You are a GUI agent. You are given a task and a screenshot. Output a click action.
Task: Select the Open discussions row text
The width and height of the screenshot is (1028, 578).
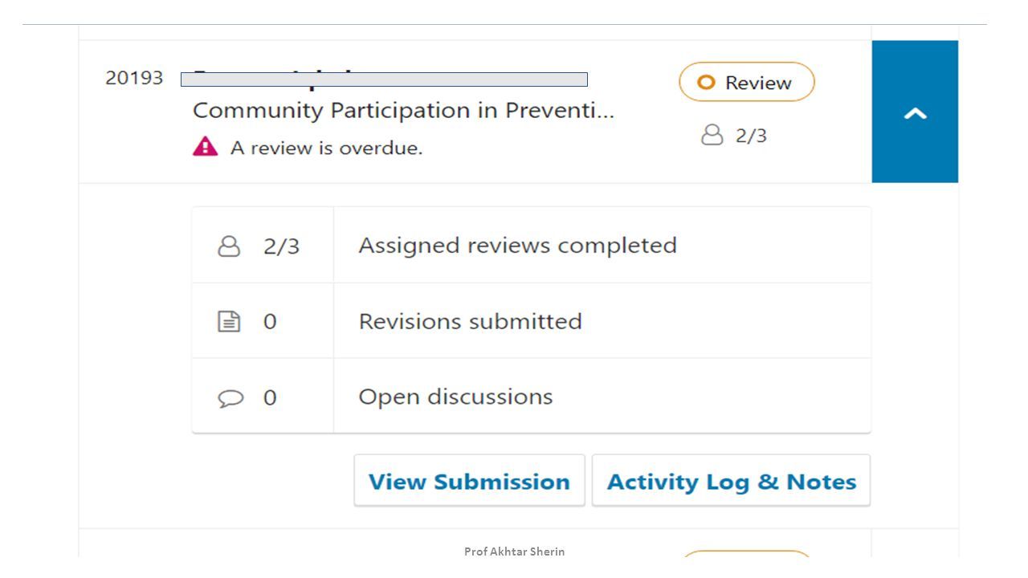point(455,397)
